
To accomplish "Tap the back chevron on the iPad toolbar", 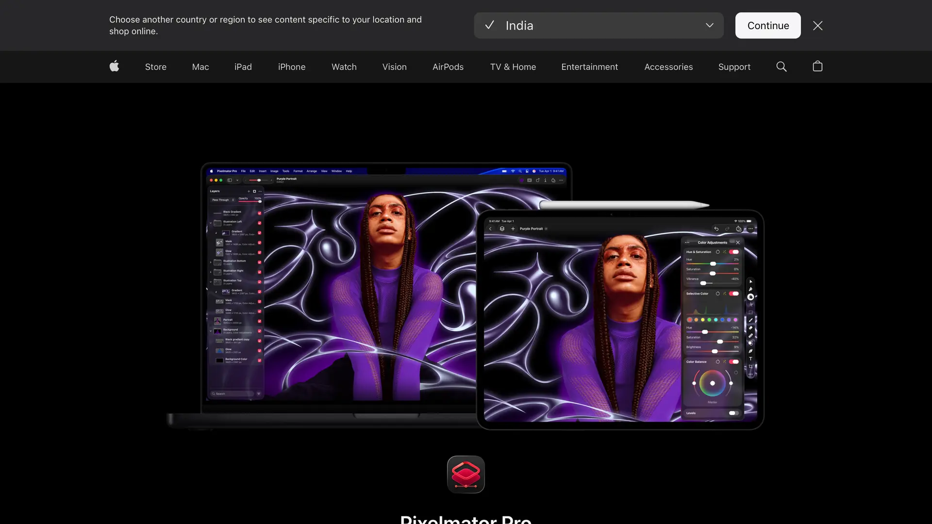I will [490, 229].
